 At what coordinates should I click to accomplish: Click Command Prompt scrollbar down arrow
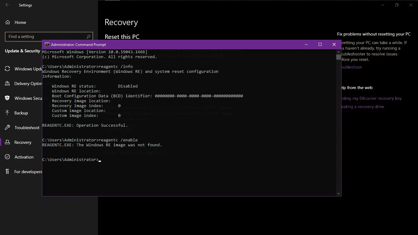338,193
